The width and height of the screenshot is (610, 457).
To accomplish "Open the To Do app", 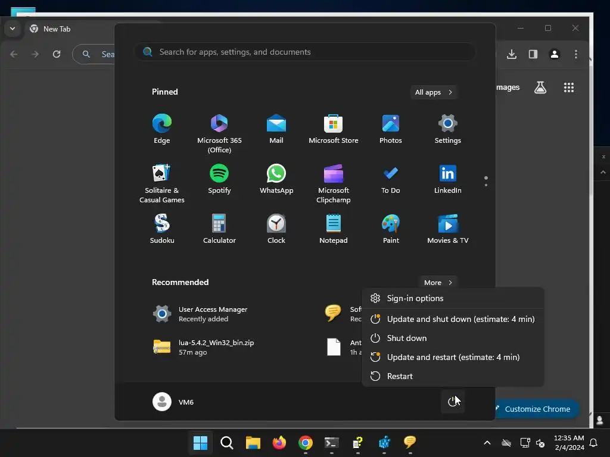I will tap(391, 179).
